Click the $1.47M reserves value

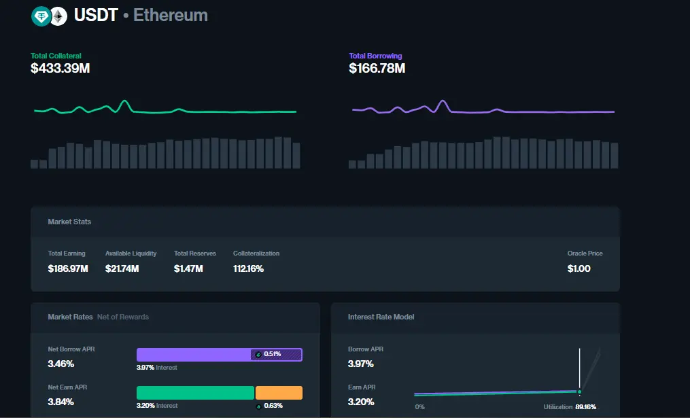click(188, 268)
